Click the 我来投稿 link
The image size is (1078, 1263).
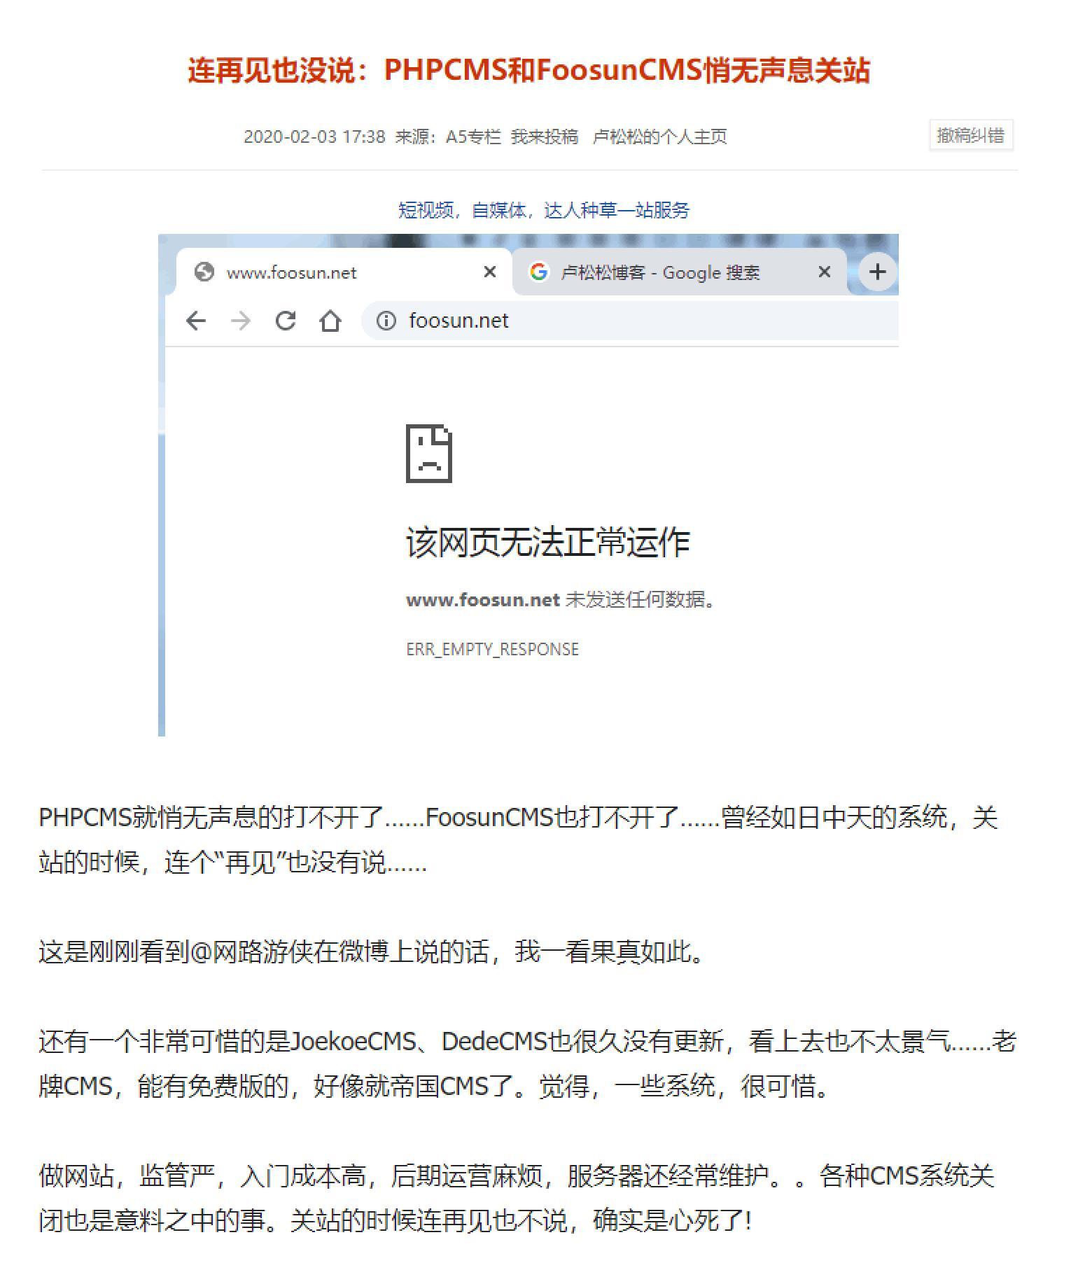545,137
